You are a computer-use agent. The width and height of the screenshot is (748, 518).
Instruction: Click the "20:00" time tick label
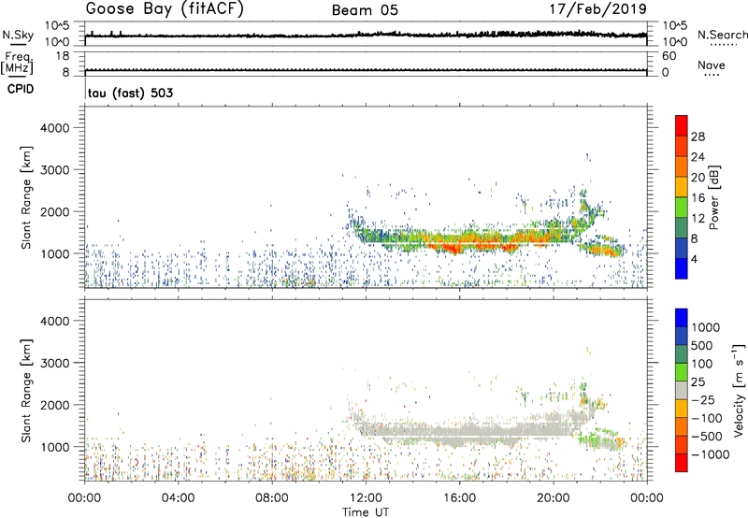point(553,498)
